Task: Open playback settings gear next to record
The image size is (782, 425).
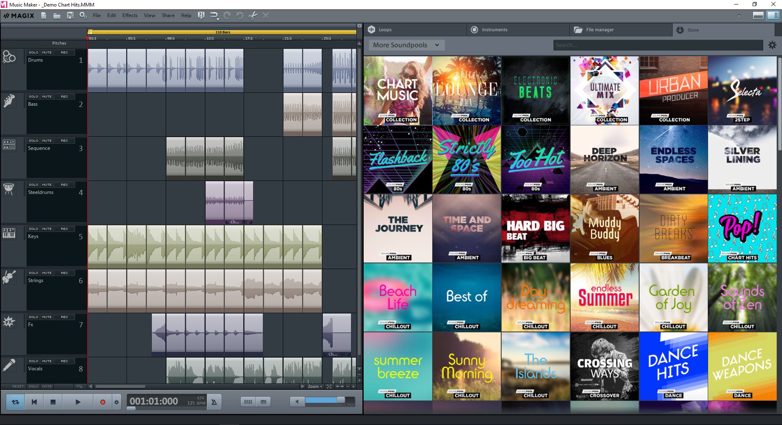Action: (x=116, y=402)
